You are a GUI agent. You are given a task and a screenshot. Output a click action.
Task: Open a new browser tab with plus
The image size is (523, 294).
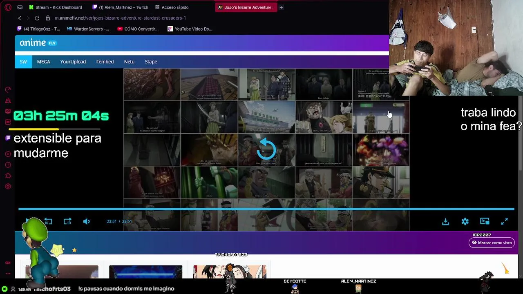coord(281,7)
